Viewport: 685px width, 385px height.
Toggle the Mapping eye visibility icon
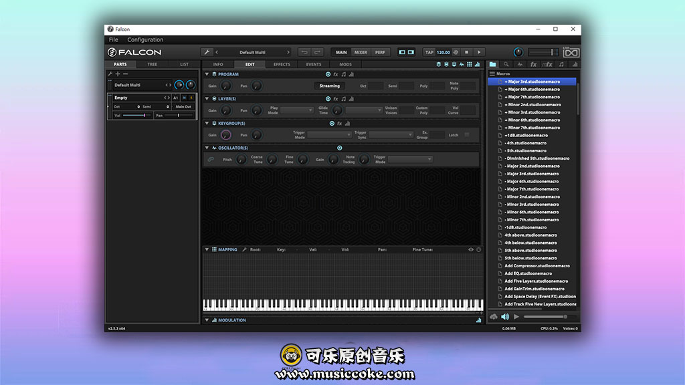471,250
